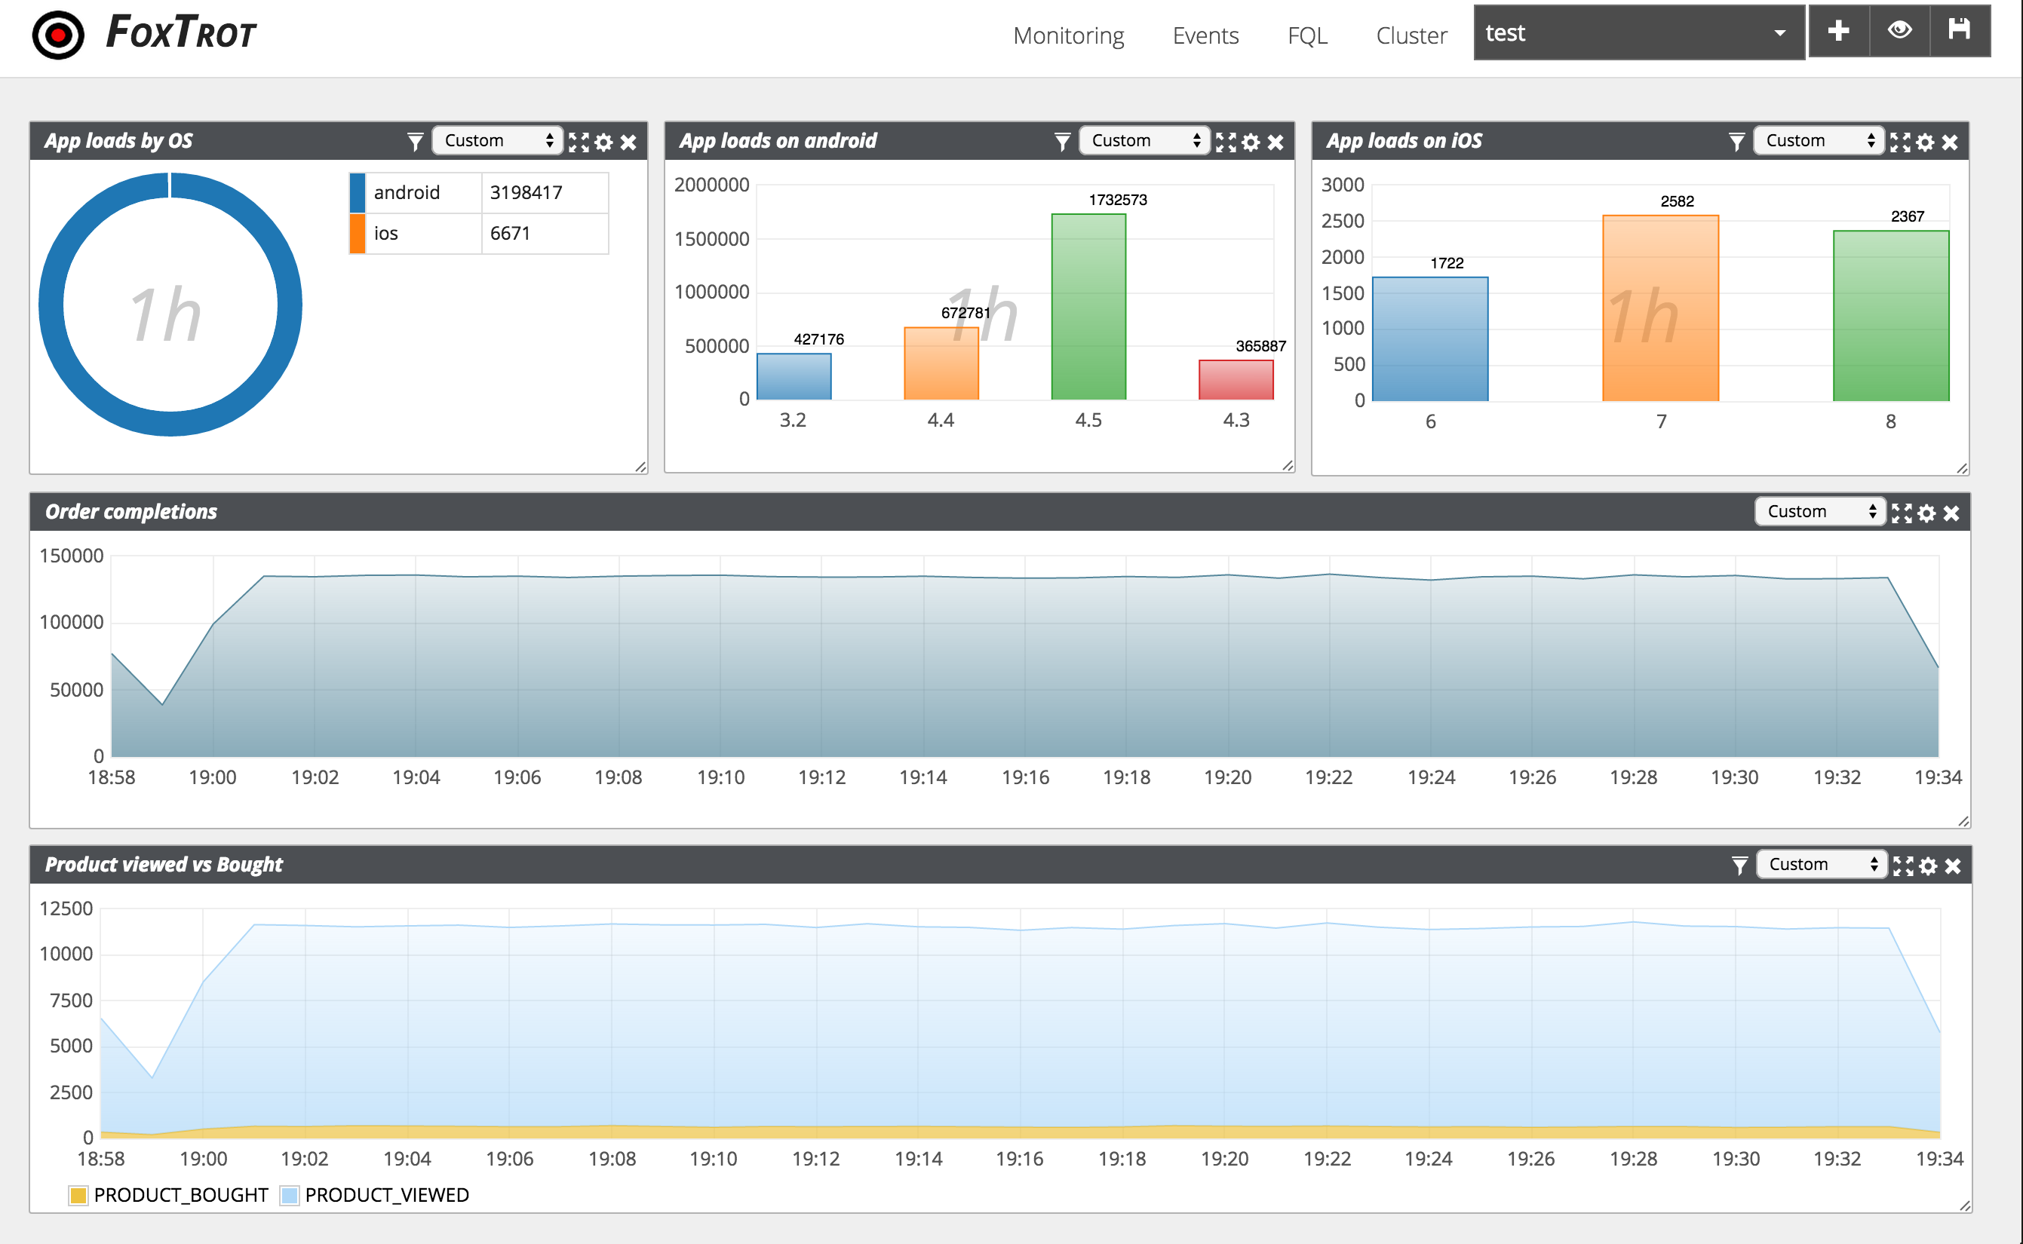The width and height of the screenshot is (2023, 1244).
Task: Click the iOS 8 green bar
Action: pyautogui.click(x=1890, y=316)
